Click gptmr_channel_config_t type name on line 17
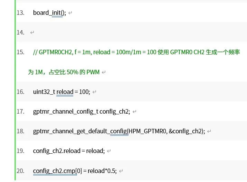The height and width of the screenshot is (182, 247). coord(66,112)
